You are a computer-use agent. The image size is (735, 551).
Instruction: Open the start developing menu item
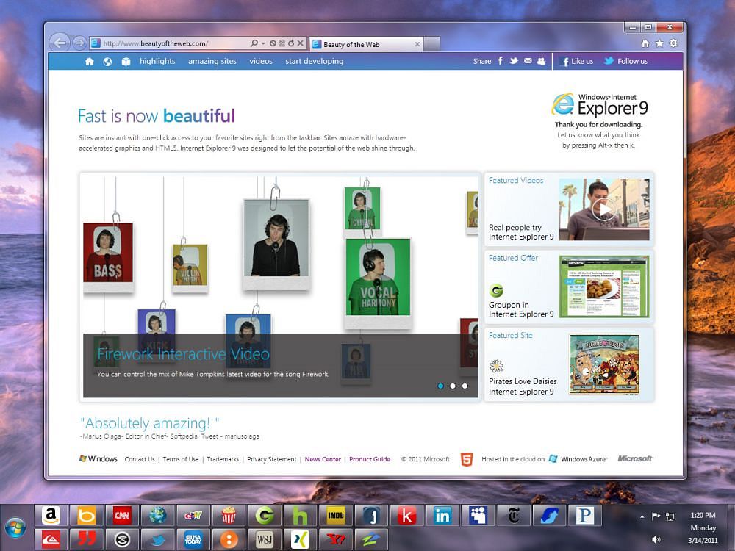coord(315,62)
